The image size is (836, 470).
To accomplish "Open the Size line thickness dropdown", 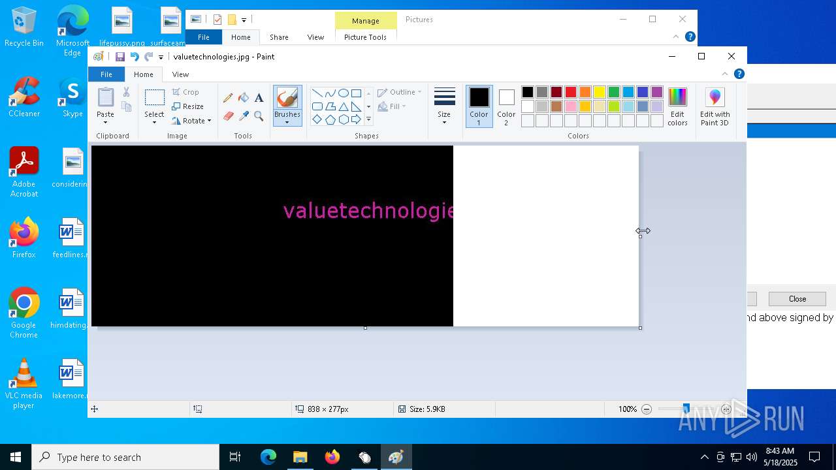I will 444,107.
